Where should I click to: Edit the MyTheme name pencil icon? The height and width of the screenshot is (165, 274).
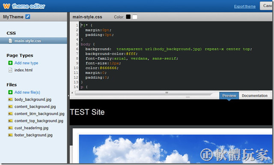click(27, 17)
